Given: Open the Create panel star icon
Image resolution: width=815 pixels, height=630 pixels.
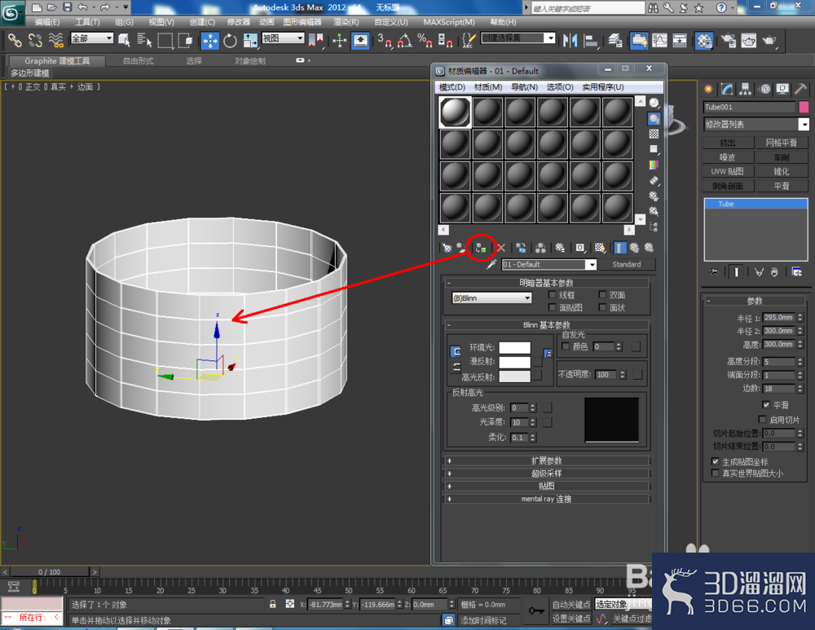Looking at the screenshot, I should [x=708, y=90].
